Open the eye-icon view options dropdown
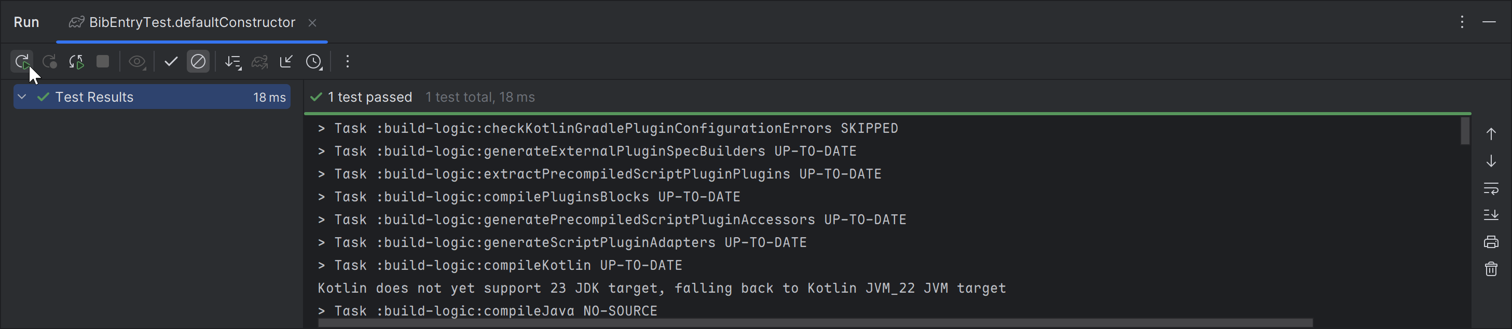The height and width of the screenshot is (329, 1512). coord(138,62)
